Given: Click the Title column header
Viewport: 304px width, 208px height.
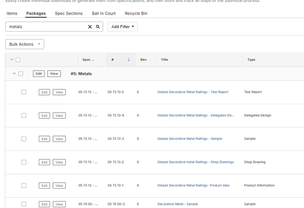Looking at the screenshot, I should pos(165,60).
